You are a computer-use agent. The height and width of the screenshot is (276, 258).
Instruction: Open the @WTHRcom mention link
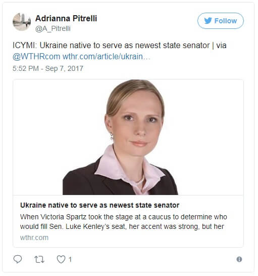tap(36, 57)
